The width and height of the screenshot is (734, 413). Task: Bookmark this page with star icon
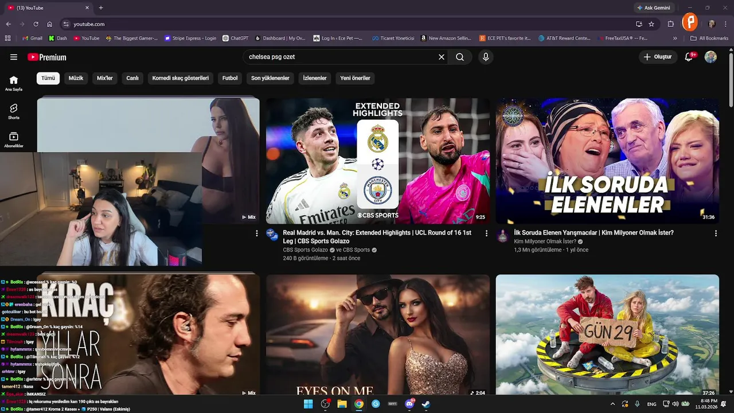pyautogui.click(x=651, y=24)
